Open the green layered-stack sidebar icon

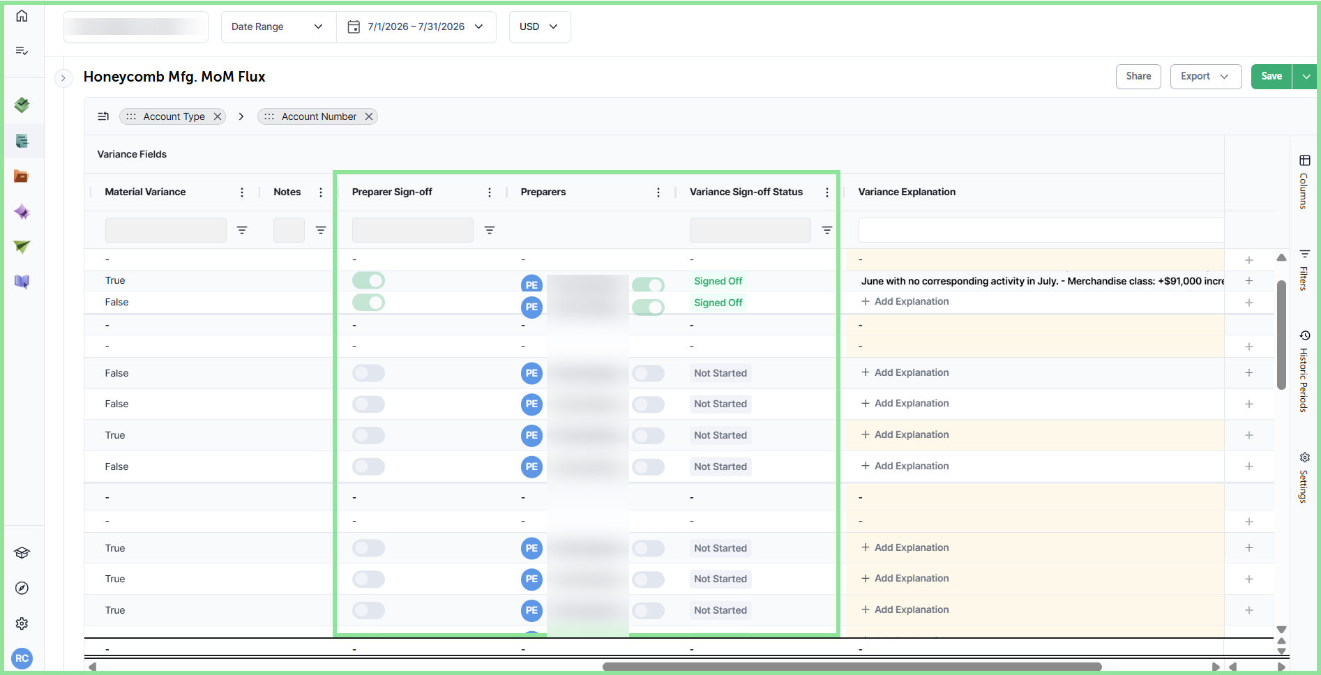click(22, 105)
